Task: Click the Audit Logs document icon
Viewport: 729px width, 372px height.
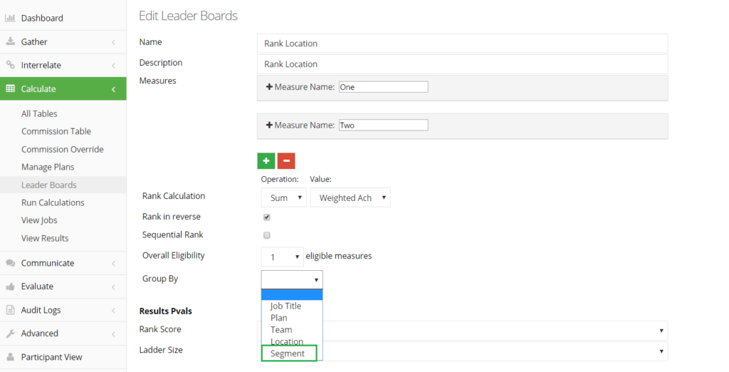Action: pos(10,309)
